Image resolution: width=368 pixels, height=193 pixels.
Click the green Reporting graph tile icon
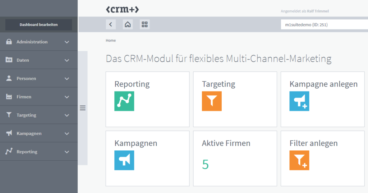point(124,101)
